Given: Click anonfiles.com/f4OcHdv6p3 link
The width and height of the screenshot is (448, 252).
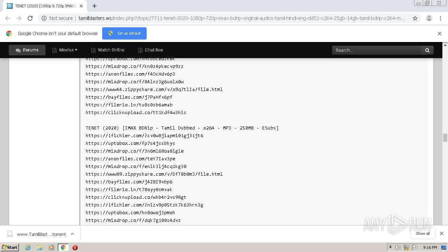Looking at the screenshot, I should pos(130,74).
